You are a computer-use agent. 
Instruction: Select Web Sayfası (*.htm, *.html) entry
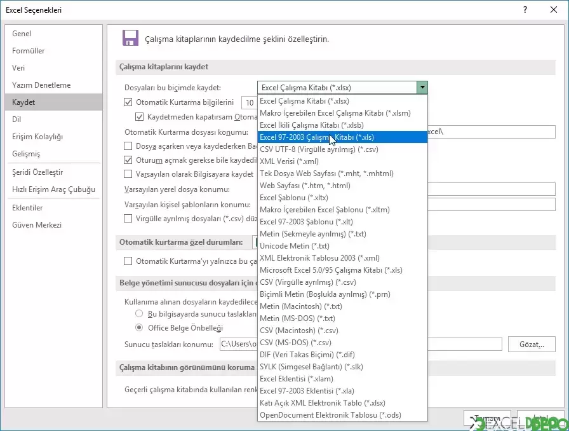(x=342, y=186)
